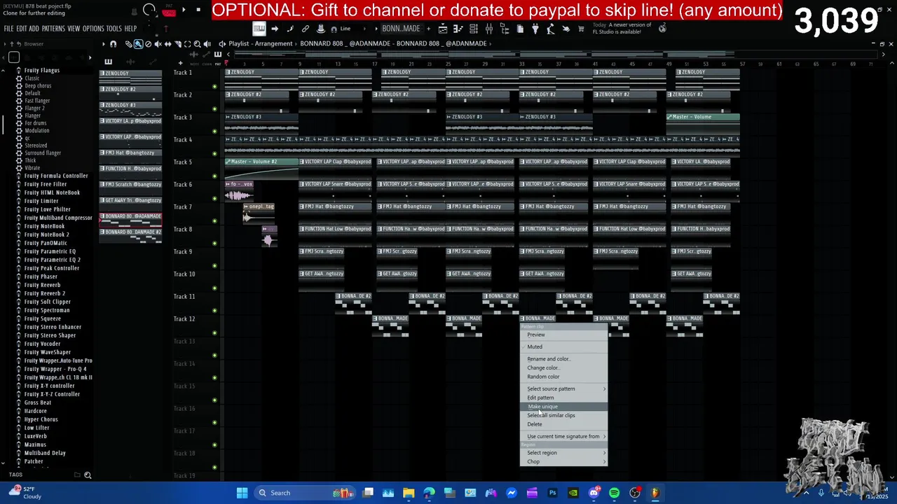Select the Slip tool in playlist toolbar
This screenshot has height=504, width=897.
168,44
